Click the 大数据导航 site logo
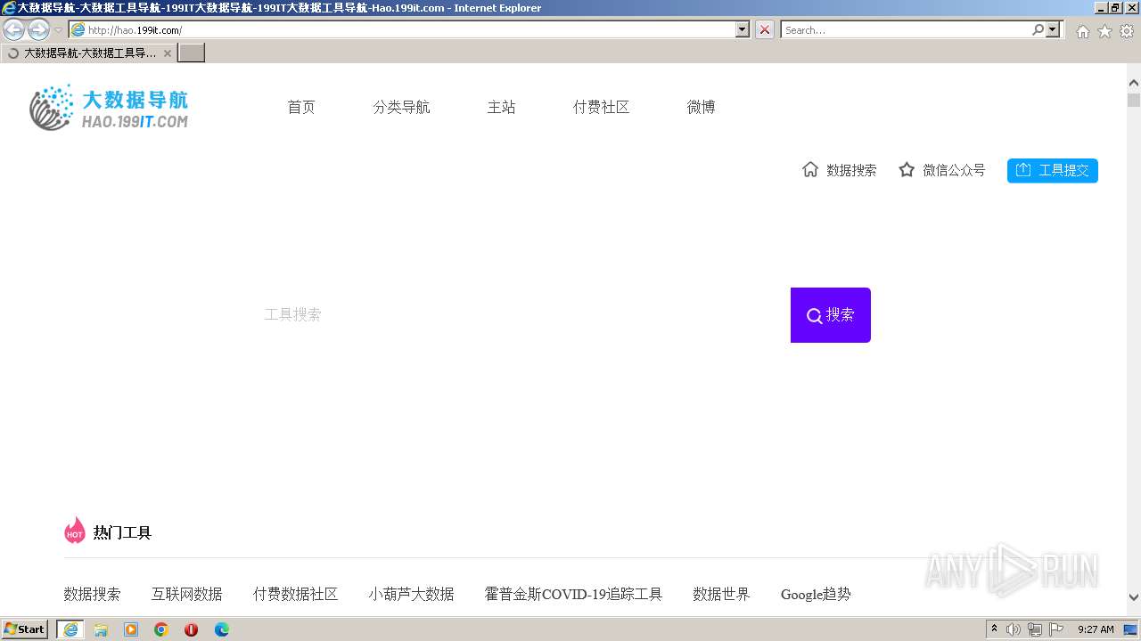1141x641 pixels. [109, 108]
